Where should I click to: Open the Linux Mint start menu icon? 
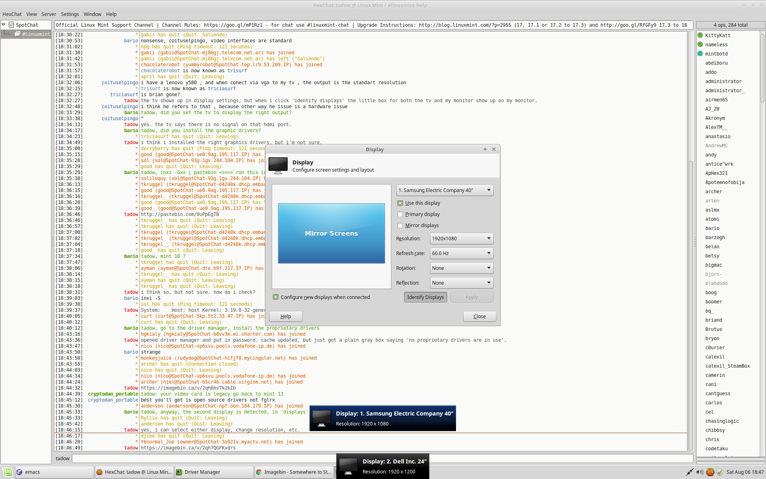(x=7, y=472)
